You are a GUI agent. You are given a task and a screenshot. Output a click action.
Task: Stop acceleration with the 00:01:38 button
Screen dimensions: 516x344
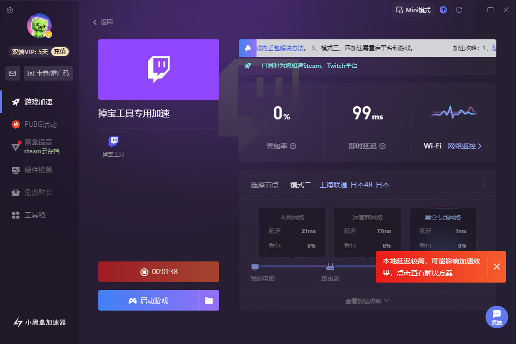click(159, 272)
